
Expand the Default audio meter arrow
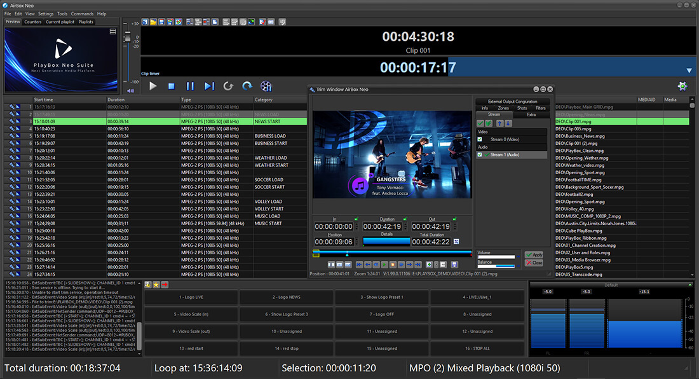point(690,284)
